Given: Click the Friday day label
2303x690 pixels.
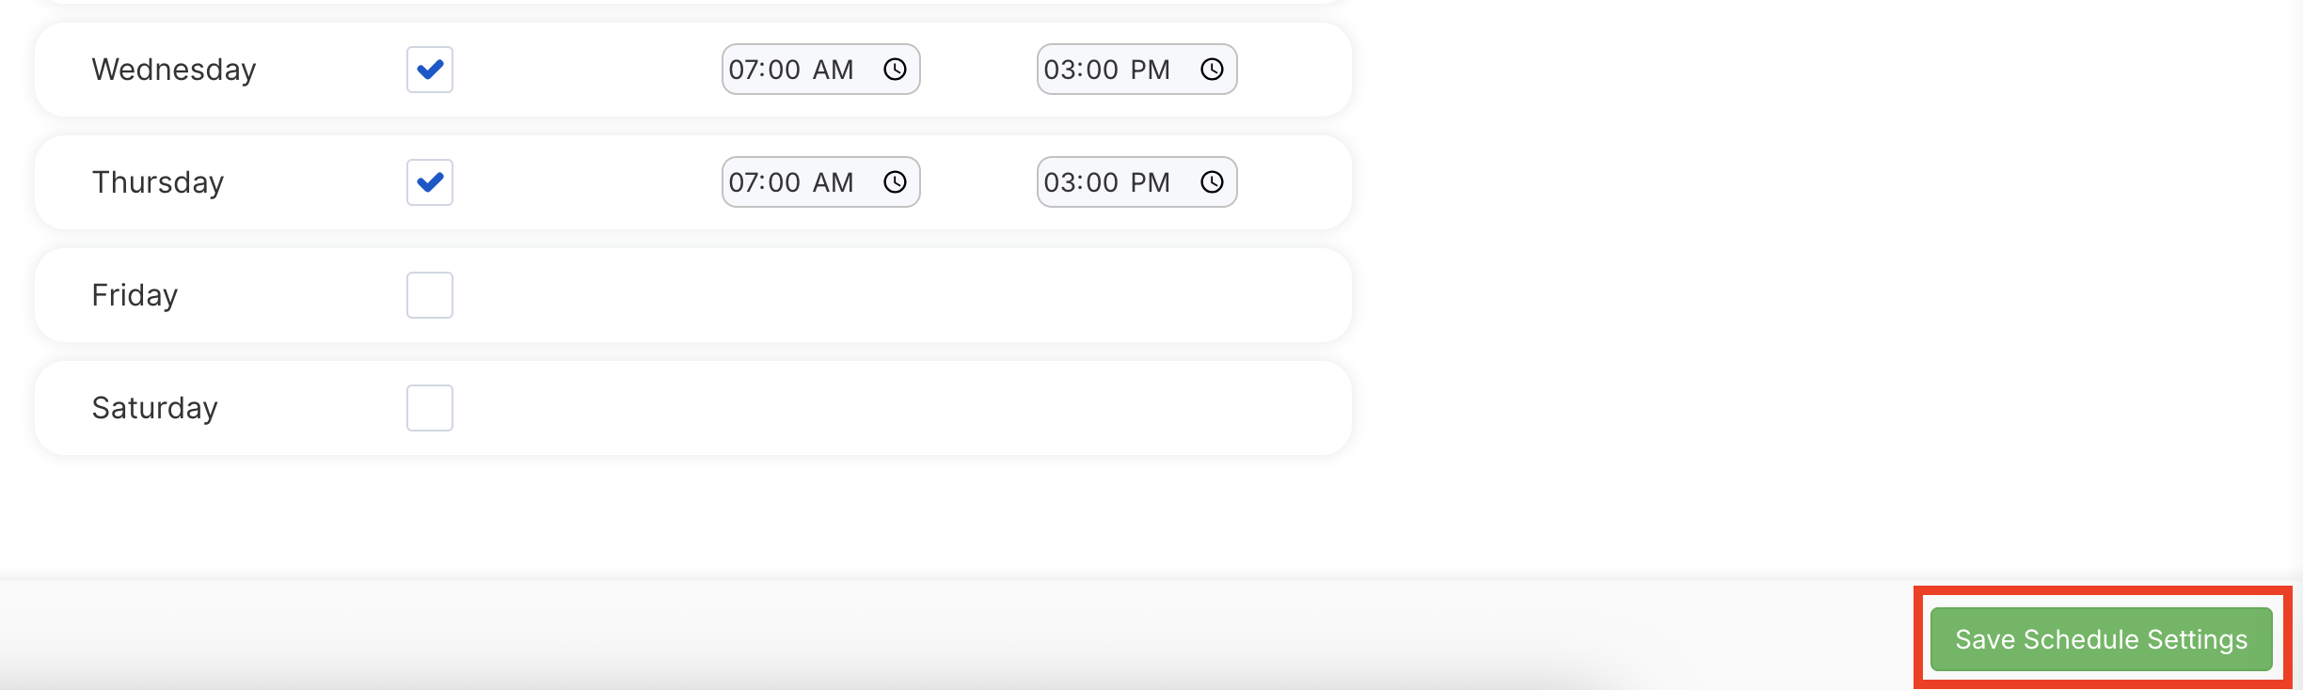Looking at the screenshot, I should point(135,295).
